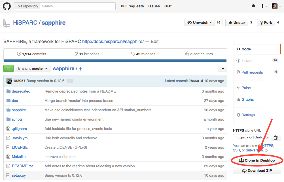This screenshot has height=182, width=284.
Task: Open the Branch: master selector
Action: [x=33, y=68]
